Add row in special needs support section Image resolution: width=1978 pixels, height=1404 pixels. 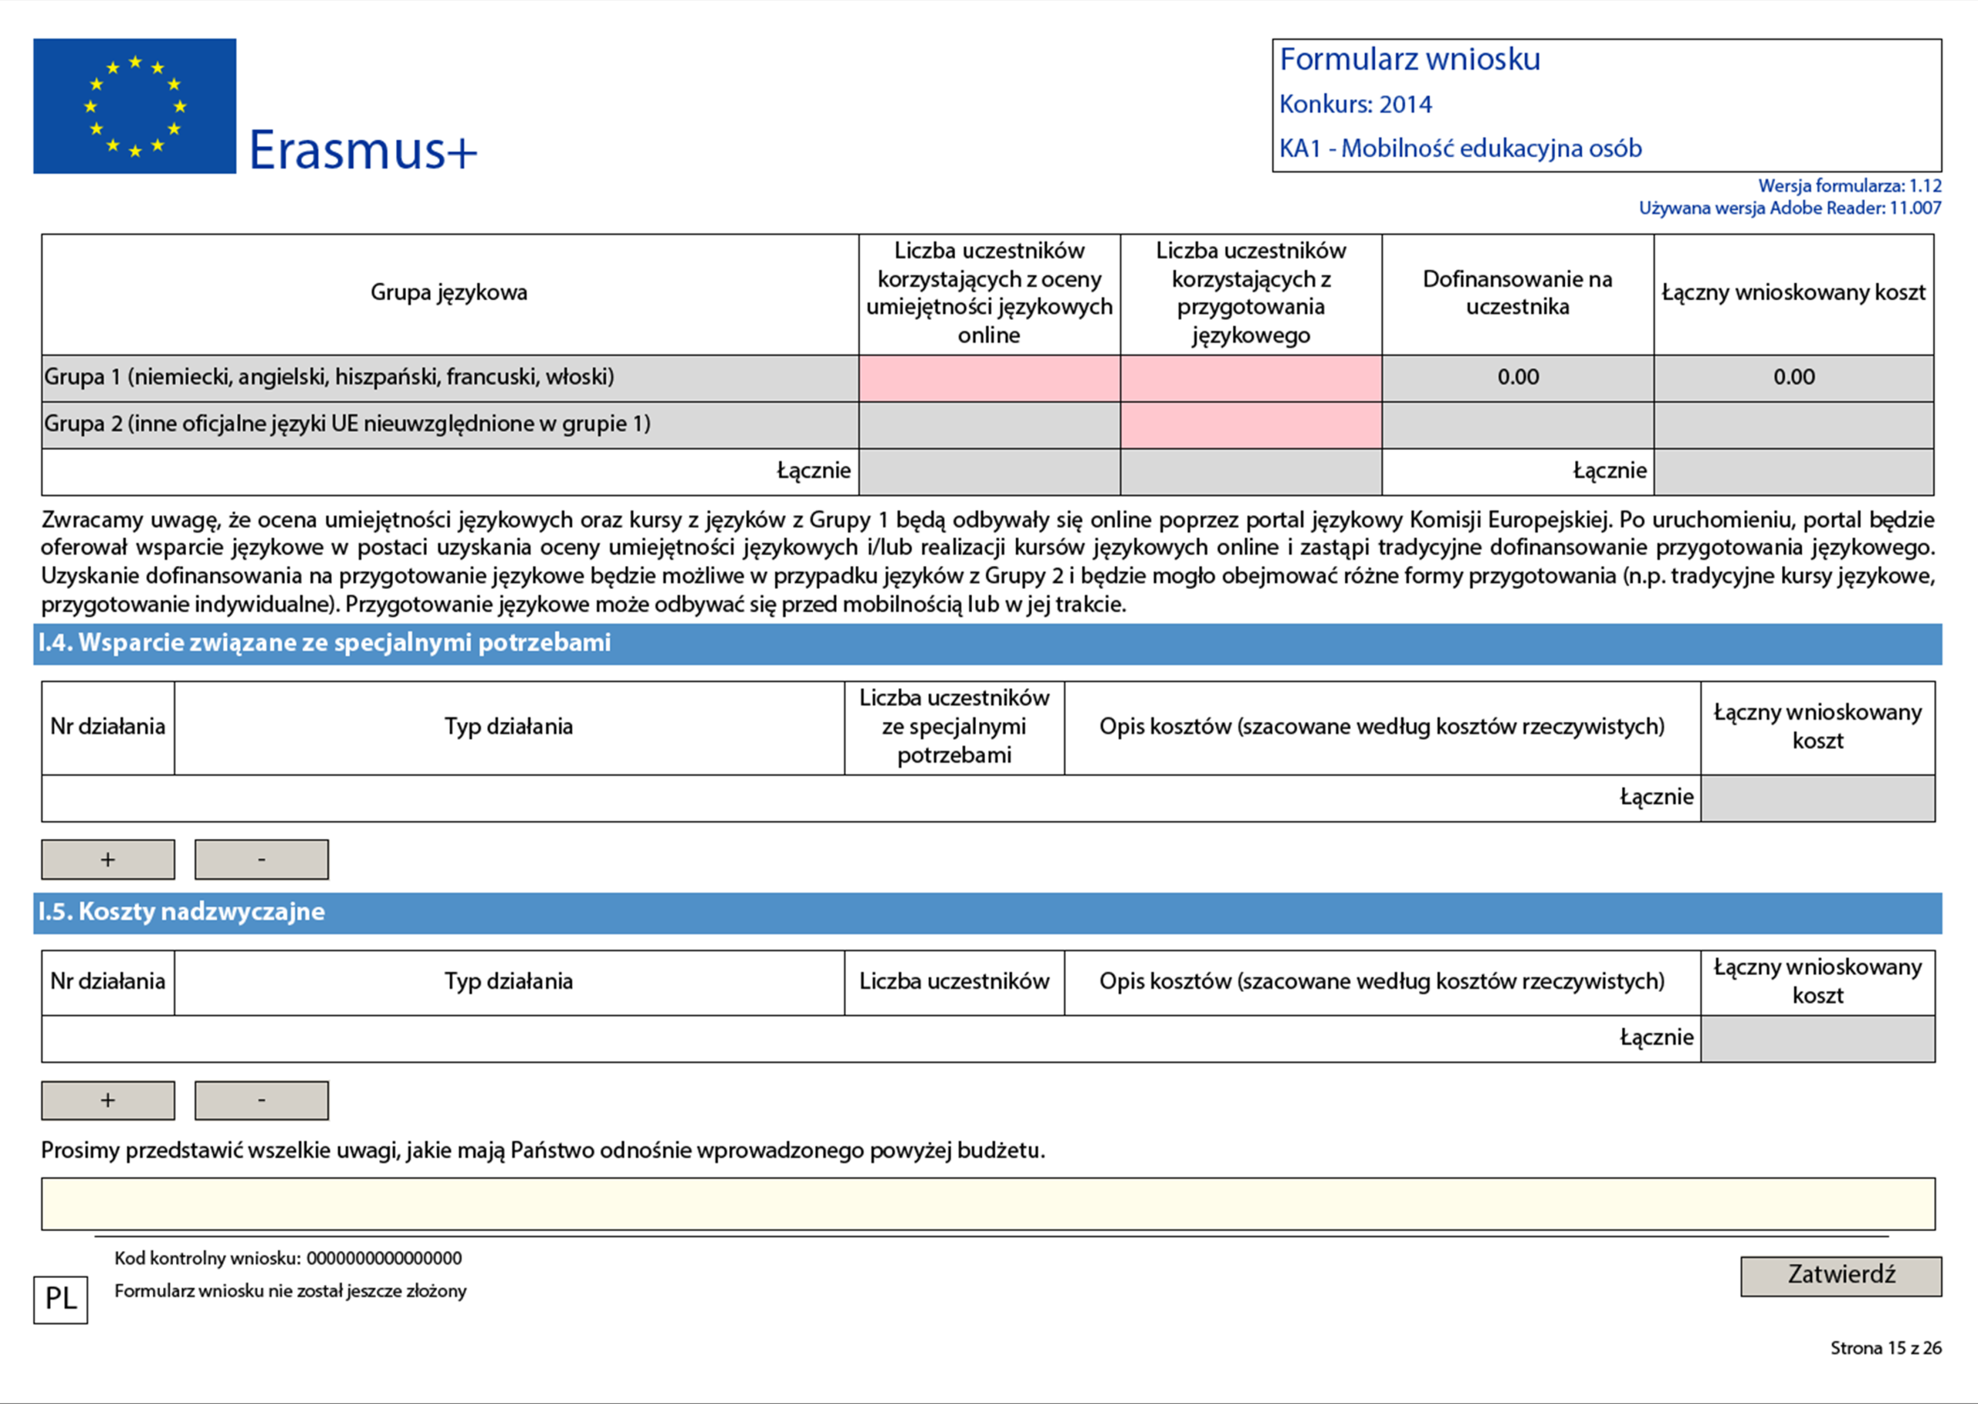click(108, 860)
